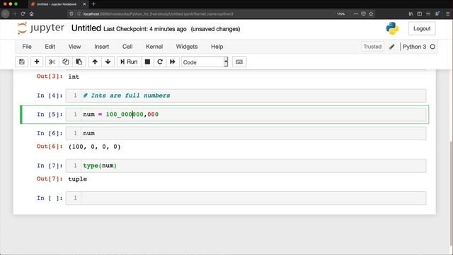This screenshot has width=453, height=255.
Task: Cut selected cells with scissors icon
Action: coord(52,62)
